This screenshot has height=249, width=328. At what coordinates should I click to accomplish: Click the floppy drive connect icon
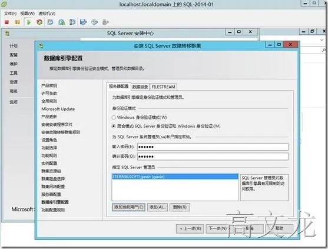tap(84, 22)
